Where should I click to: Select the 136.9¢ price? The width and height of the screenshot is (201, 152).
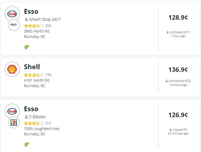tap(178, 70)
